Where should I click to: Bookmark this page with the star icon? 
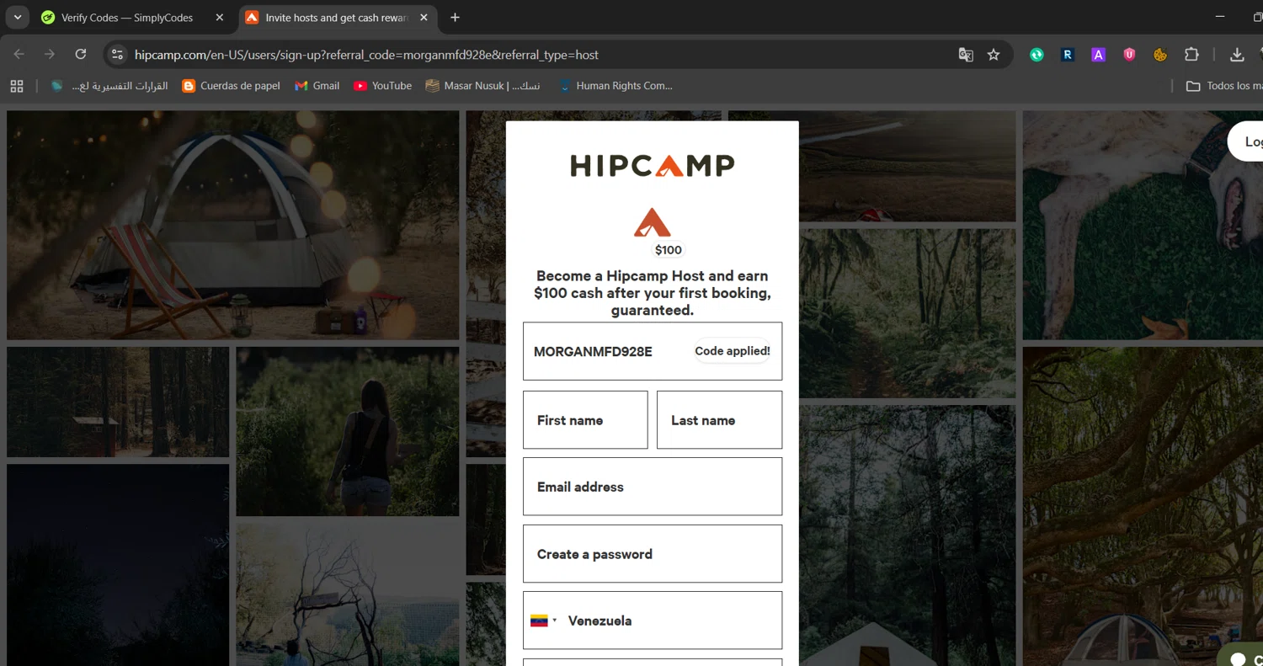click(x=994, y=55)
